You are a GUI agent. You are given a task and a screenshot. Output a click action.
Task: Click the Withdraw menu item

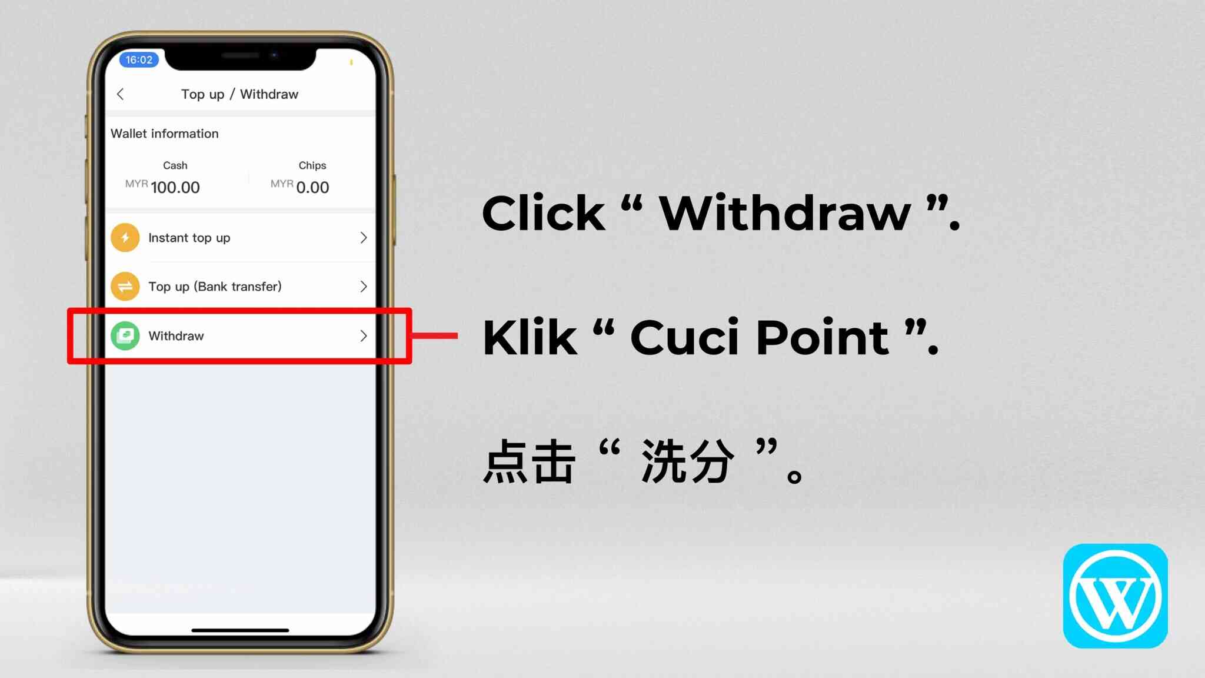pos(240,335)
